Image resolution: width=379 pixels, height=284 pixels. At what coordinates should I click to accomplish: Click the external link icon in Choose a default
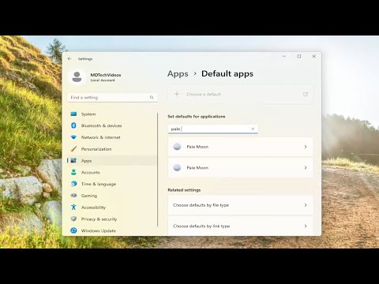[306, 94]
